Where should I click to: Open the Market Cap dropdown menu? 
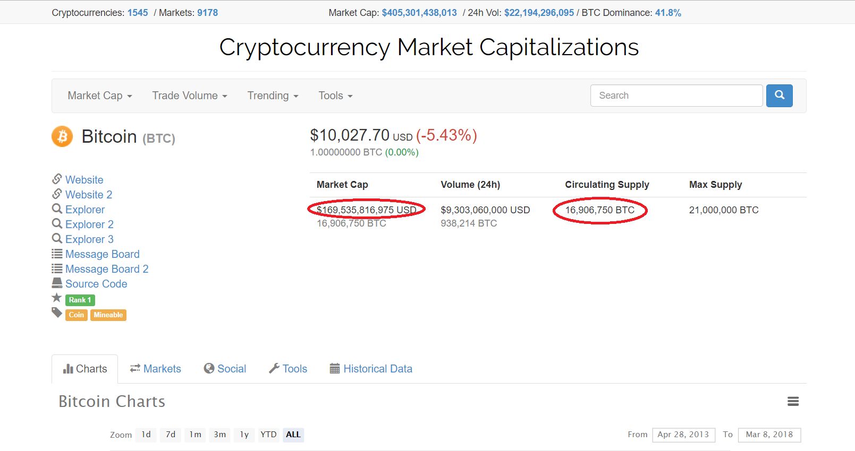point(99,96)
